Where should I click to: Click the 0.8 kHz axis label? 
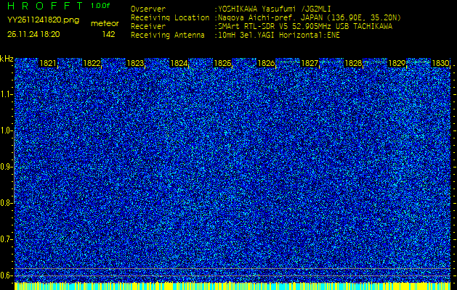pos(5,203)
